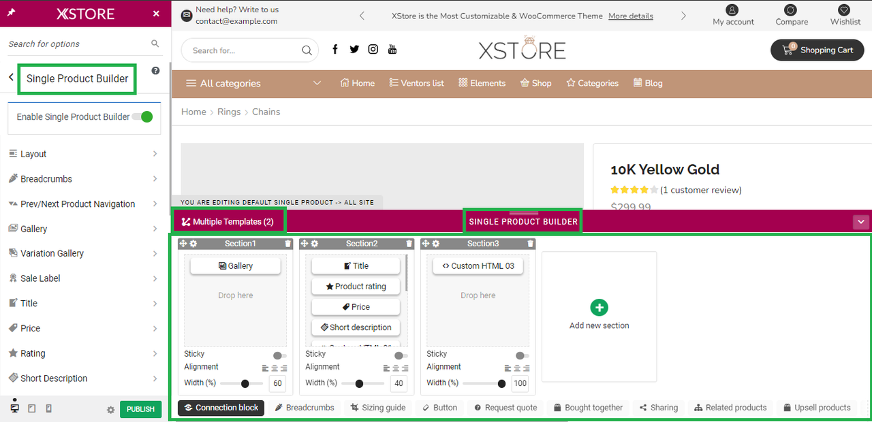Toggle Sticky switch in Section3
The image size is (872, 422).
point(522,355)
